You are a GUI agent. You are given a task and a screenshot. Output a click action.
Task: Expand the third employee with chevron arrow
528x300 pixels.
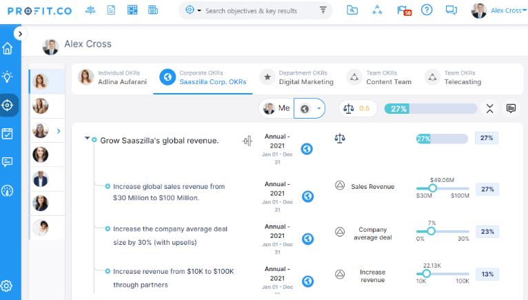[x=59, y=131]
